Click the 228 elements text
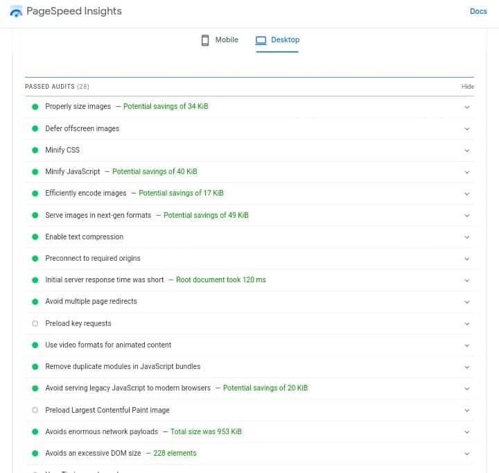Image resolution: width=499 pixels, height=473 pixels. click(175, 454)
